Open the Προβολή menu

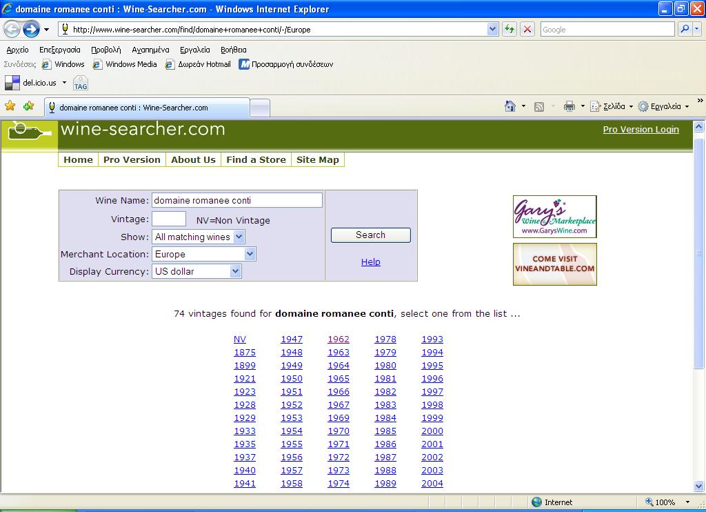[105, 50]
